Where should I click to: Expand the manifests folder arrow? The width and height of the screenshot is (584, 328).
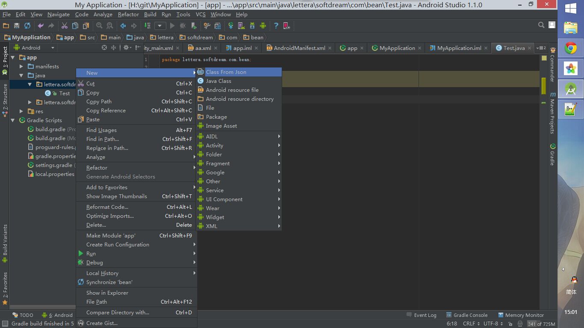coord(21,67)
